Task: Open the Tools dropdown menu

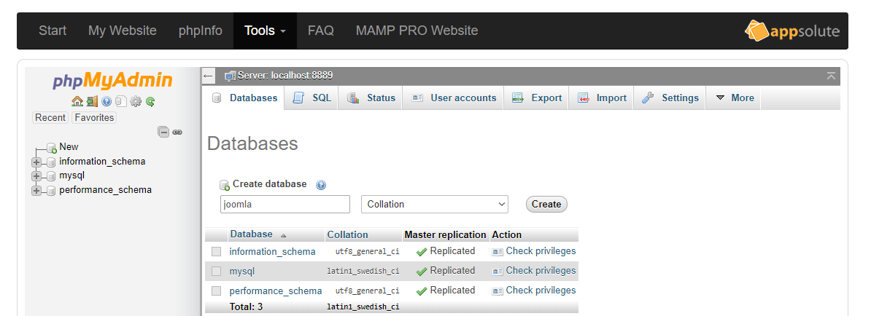Action: 265,31
